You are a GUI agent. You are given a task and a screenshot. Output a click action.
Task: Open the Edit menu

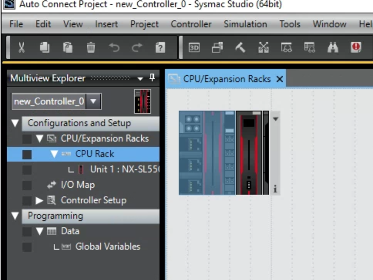click(x=43, y=24)
